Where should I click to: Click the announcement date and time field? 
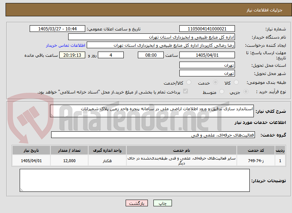(x=57, y=29)
